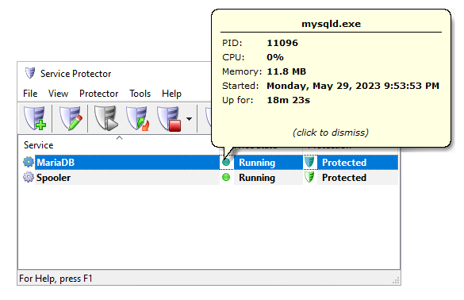The image size is (464, 300).
Task: Click the Service Protector title bar icon
Action: [x=30, y=73]
